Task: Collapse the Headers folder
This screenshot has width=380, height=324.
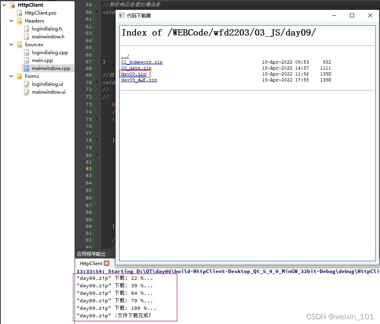Action: (11, 21)
